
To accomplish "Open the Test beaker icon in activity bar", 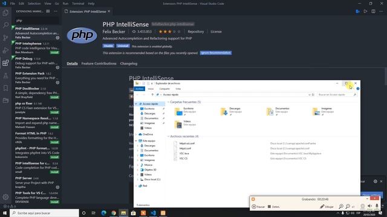I will pos(5,75).
